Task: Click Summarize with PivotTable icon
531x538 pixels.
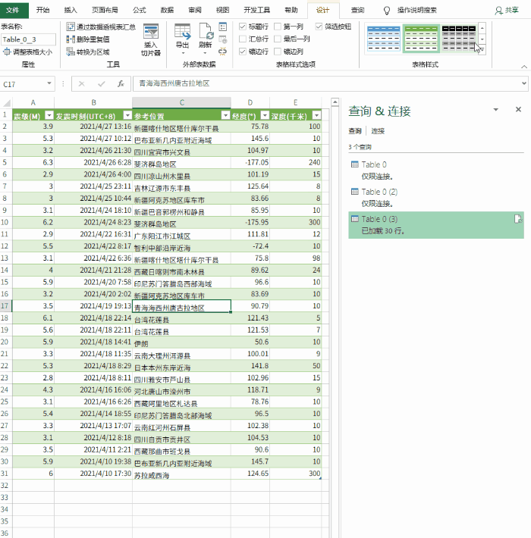Action: pos(71,27)
